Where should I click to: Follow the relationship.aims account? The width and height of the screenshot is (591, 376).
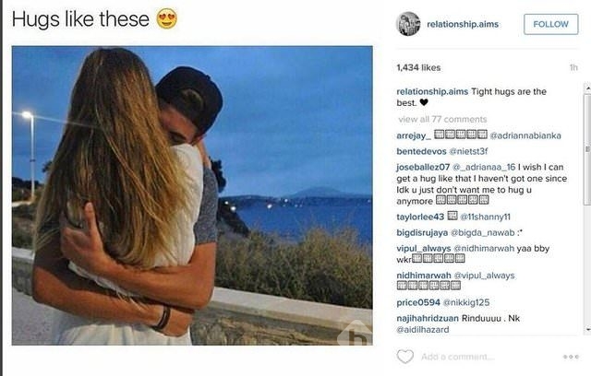click(550, 24)
